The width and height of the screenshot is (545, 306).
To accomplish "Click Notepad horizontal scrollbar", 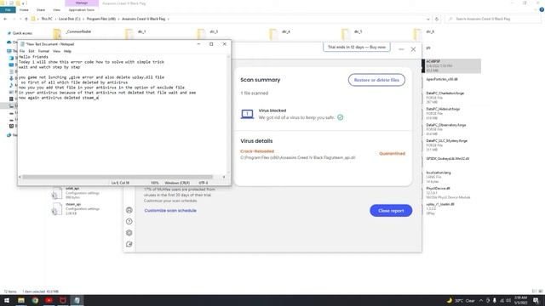I will coord(118,177).
